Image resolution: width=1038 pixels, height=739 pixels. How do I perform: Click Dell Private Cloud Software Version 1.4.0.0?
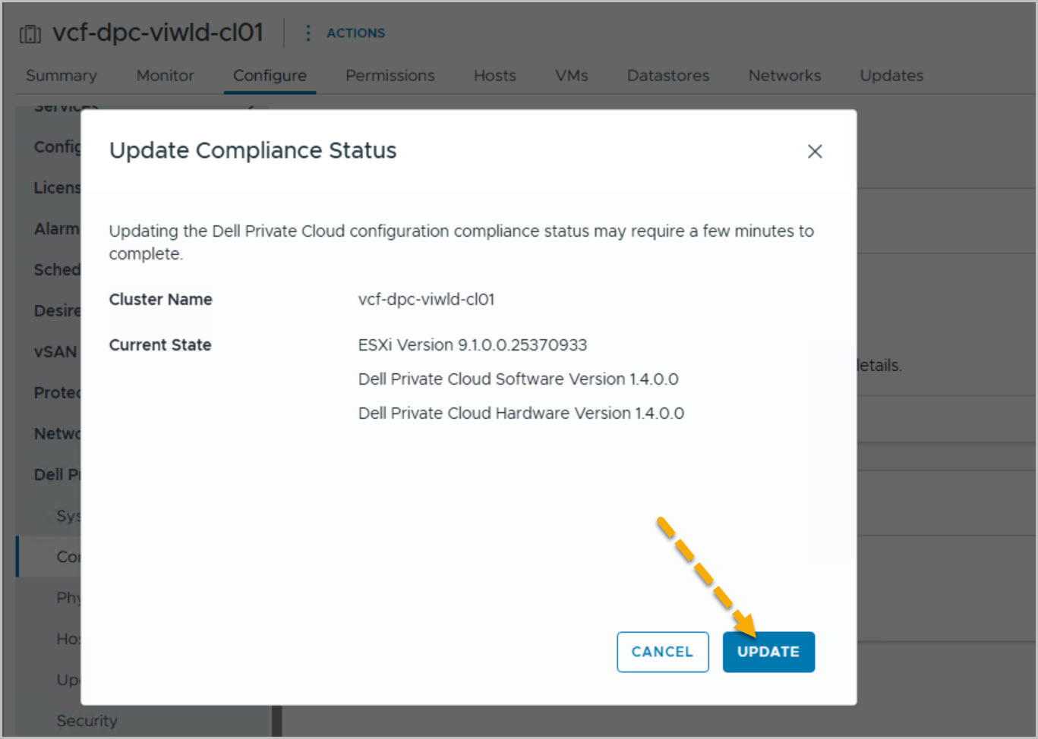coord(518,379)
